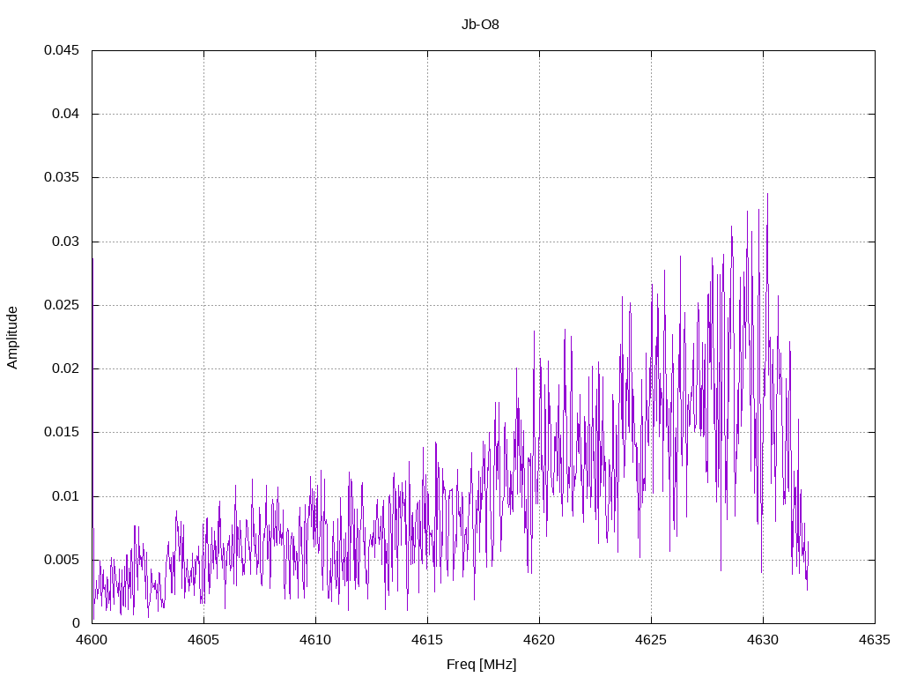902x677 pixels.
Task: Select the Amplitude y-axis label
Action: 12,338
